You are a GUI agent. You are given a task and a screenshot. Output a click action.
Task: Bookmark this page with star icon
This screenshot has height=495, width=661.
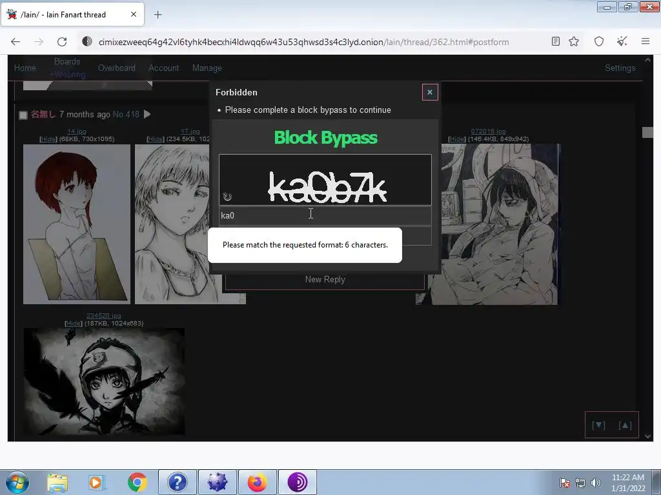pyautogui.click(x=574, y=41)
